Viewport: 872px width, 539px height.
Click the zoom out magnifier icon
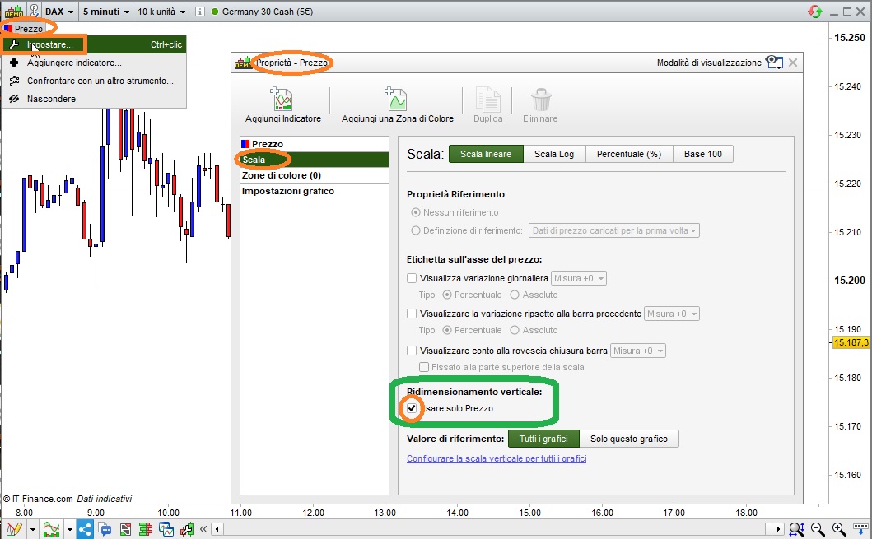click(x=818, y=529)
